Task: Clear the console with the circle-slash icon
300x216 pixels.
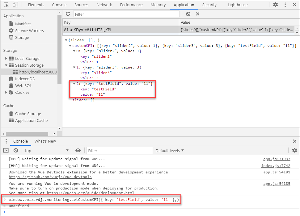Action: tap(15, 150)
